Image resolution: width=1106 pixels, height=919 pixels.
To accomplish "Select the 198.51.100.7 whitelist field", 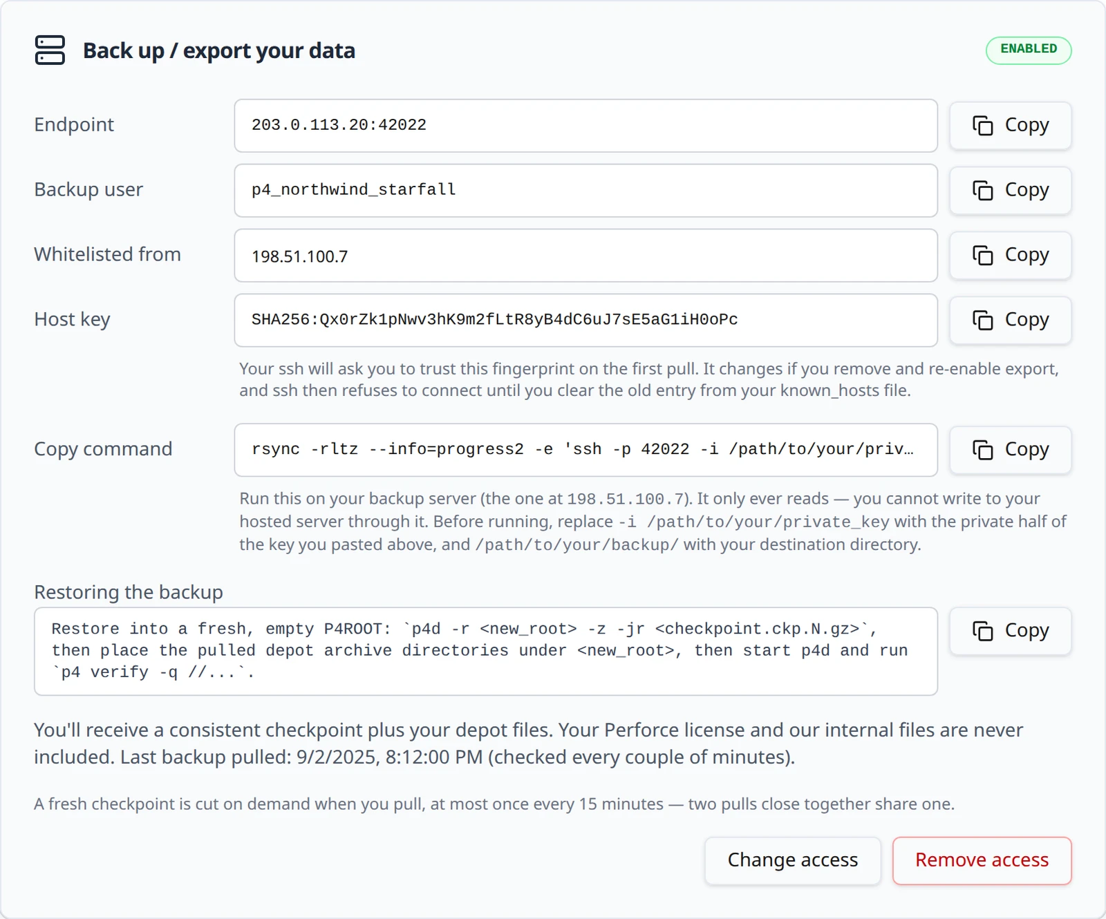I will click(x=585, y=256).
